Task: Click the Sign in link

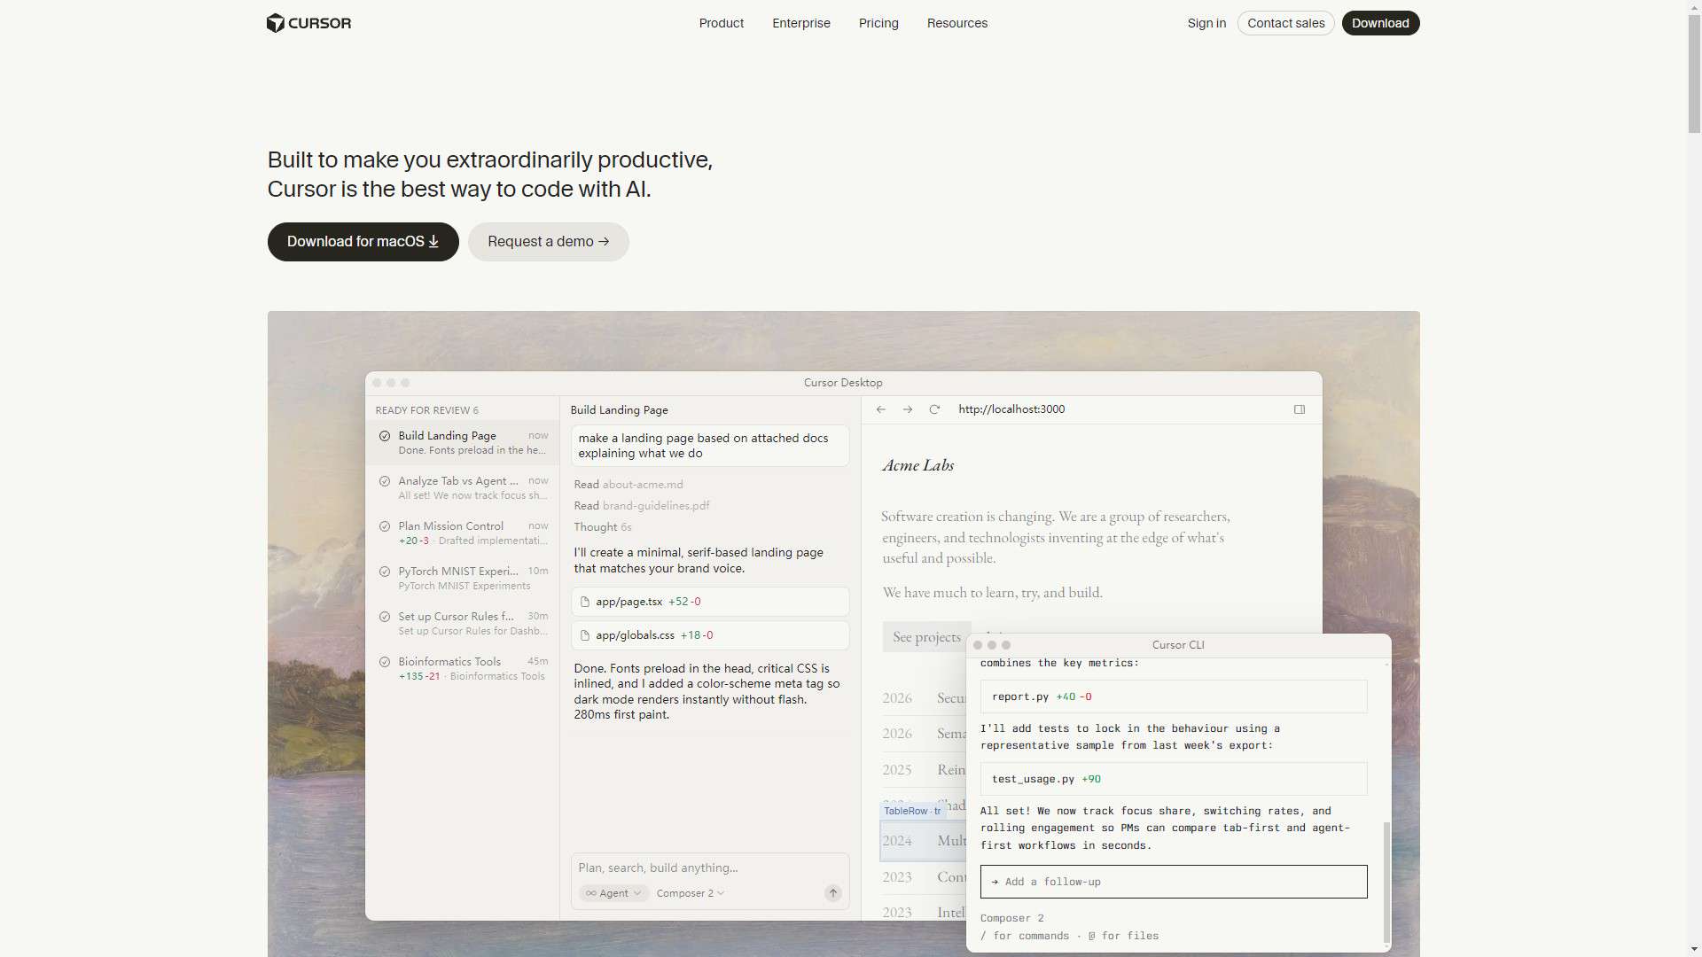Action: pyautogui.click(x=1206, y=23)
